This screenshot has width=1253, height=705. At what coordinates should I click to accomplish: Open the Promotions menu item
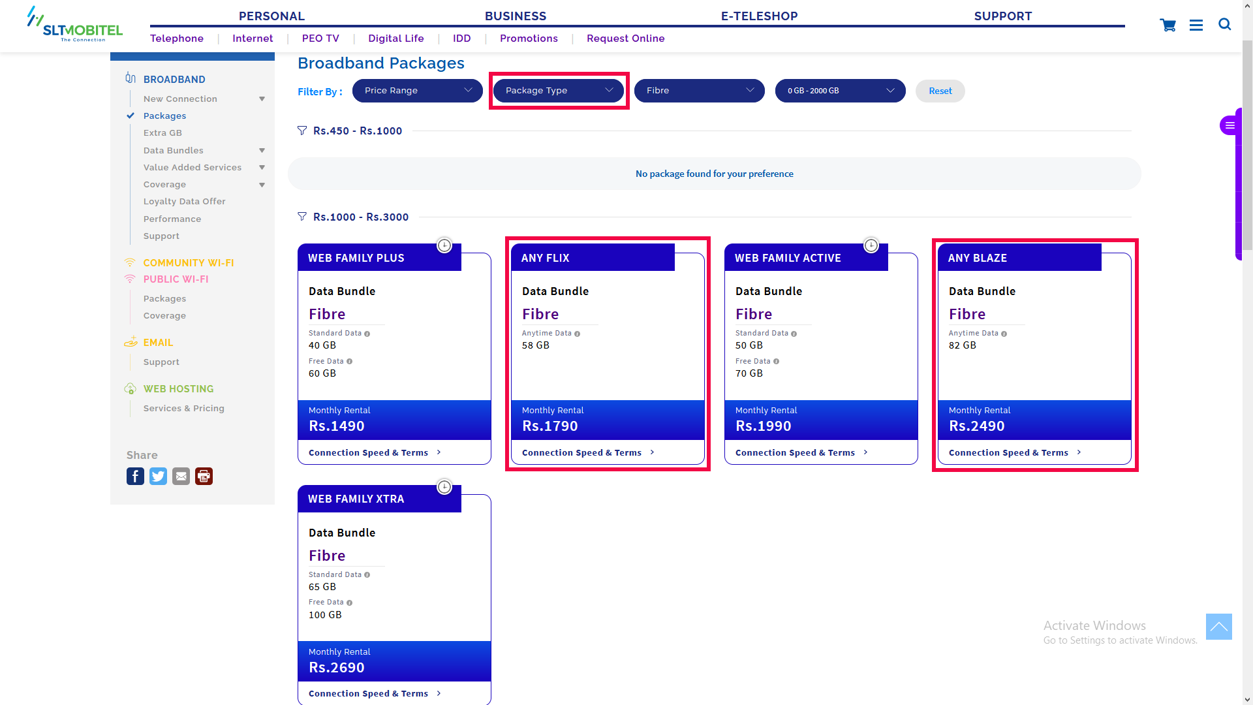coord(529,39)
